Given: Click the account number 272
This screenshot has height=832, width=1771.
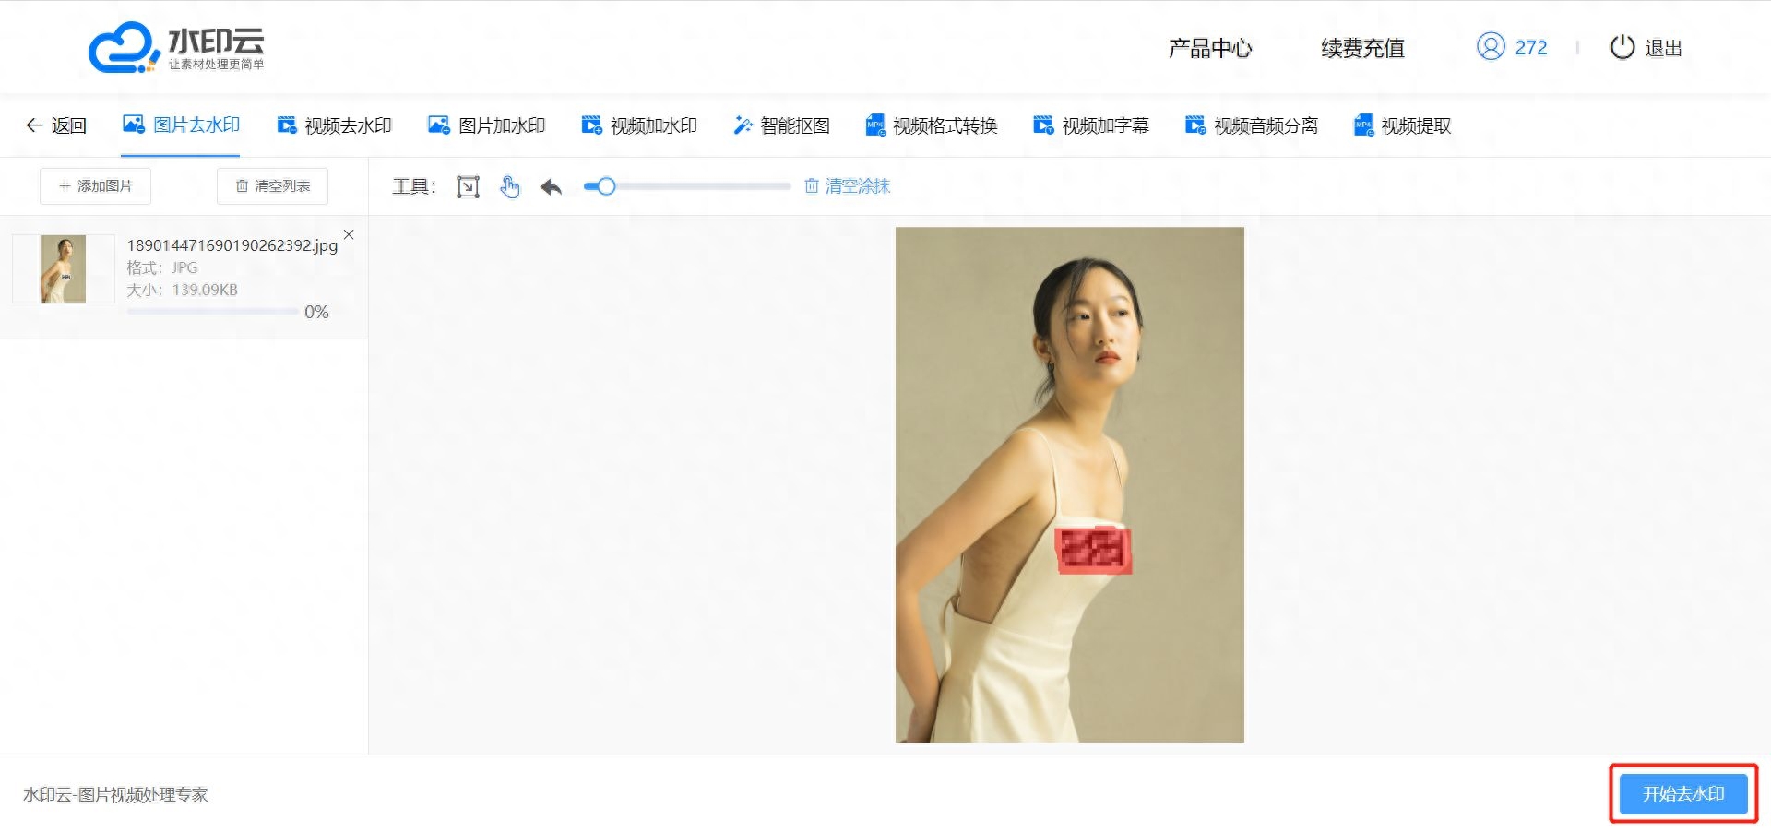Looking at the screenshot, I should pos(1531,48).
